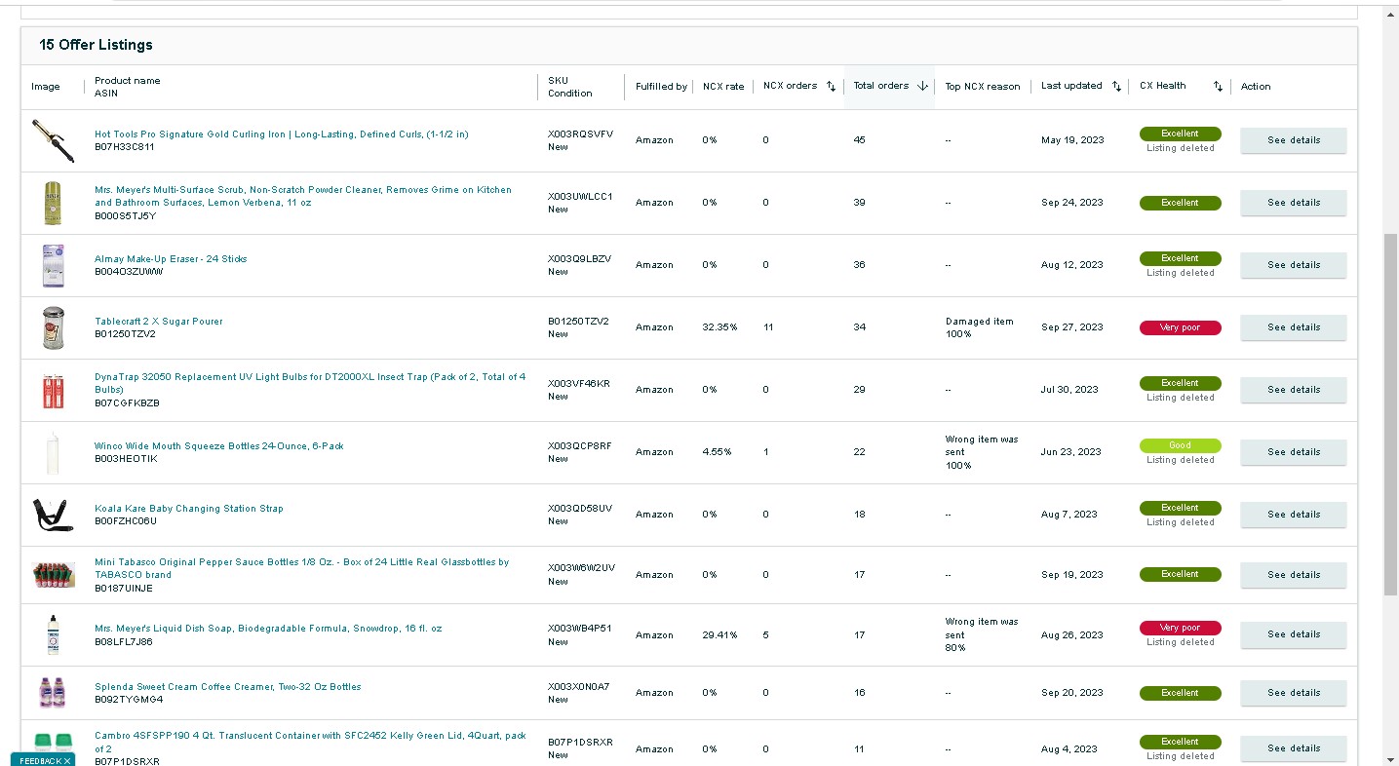The height and width of the screenshot is (766, 1399).
Task: Open Winco Wide Mouth Squeeze Bottles link
Action: click(219, 446)
